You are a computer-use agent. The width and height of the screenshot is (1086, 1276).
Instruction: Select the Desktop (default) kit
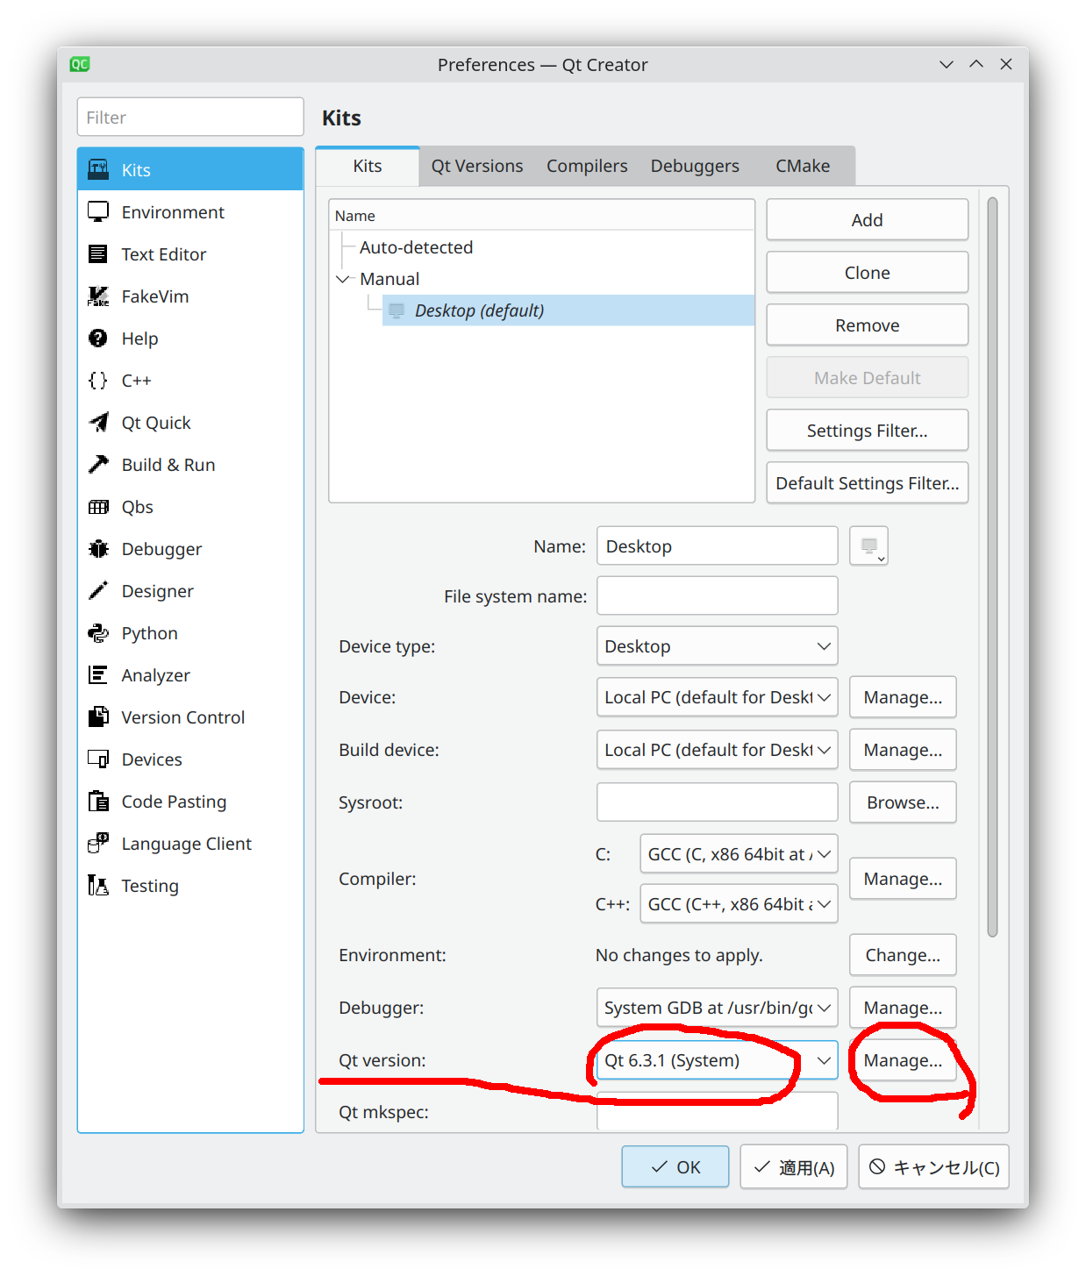pos(568,310)
